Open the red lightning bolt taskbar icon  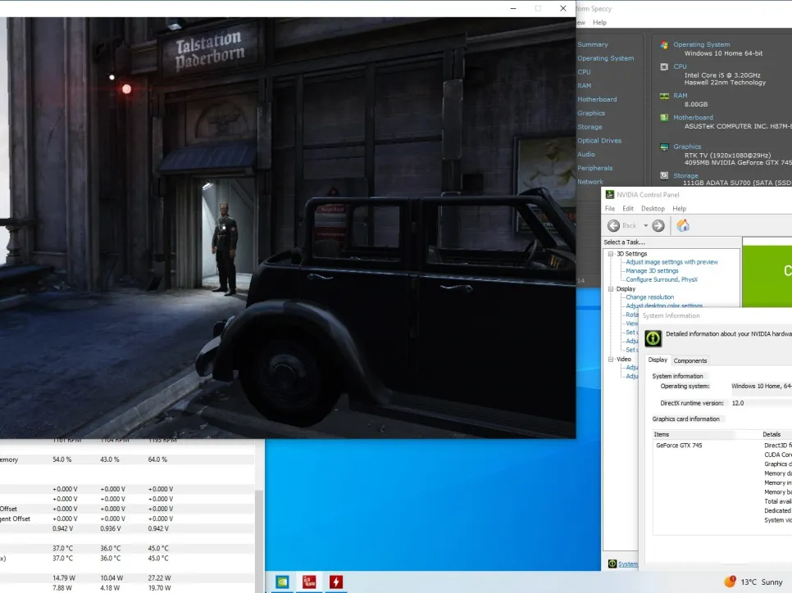pos(336,582)
